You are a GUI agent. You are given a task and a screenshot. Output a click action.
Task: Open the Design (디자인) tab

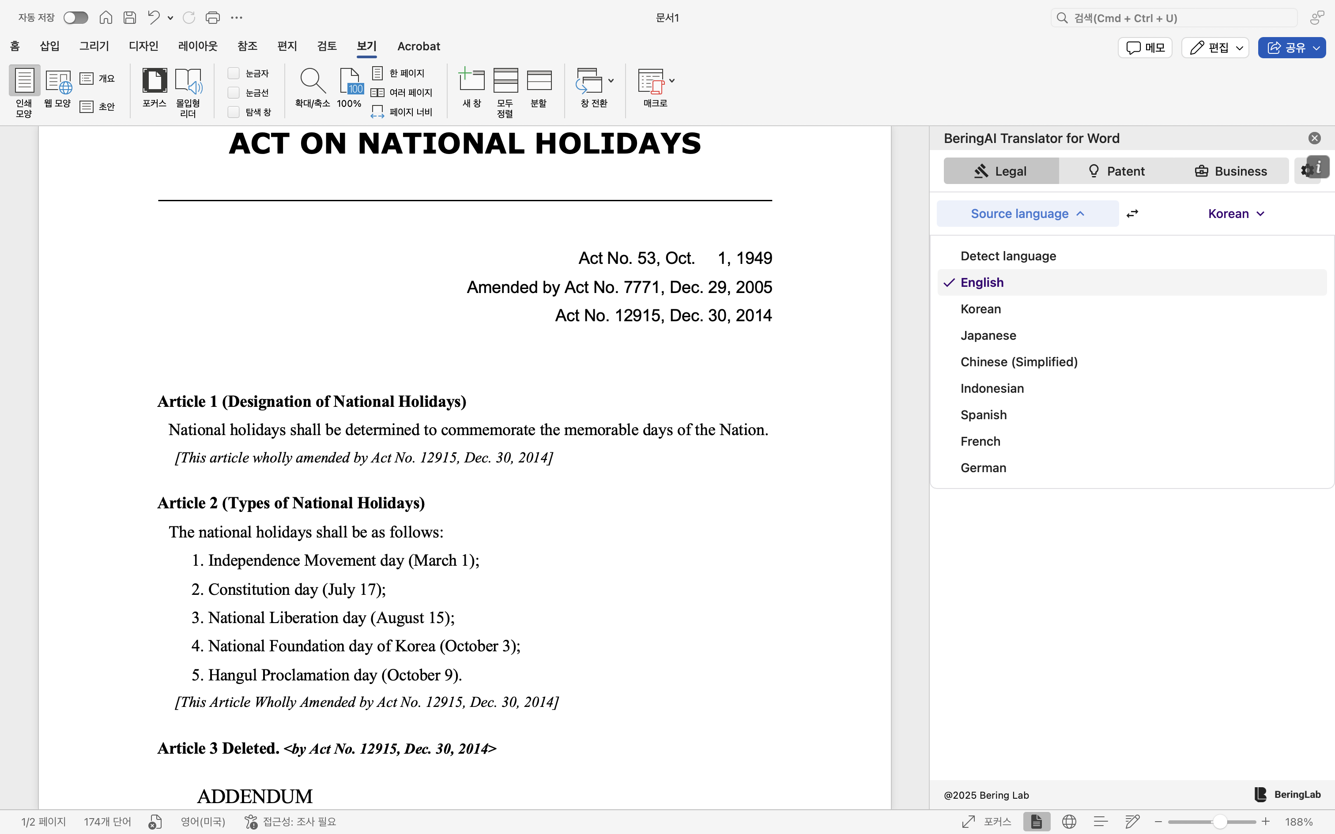tap(143, 46)
